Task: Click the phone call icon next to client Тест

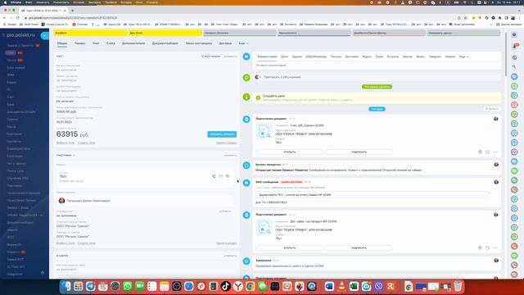Action: 214,176
